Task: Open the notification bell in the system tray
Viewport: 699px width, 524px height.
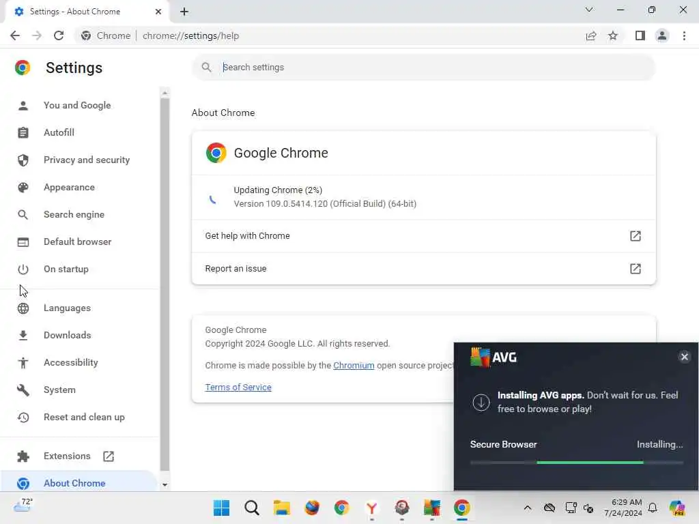Action: [x=653, y=508]
